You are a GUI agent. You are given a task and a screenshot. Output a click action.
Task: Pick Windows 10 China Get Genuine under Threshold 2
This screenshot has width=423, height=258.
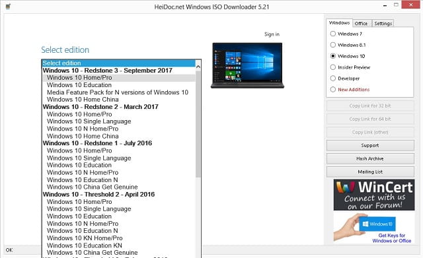coord(119,253)
